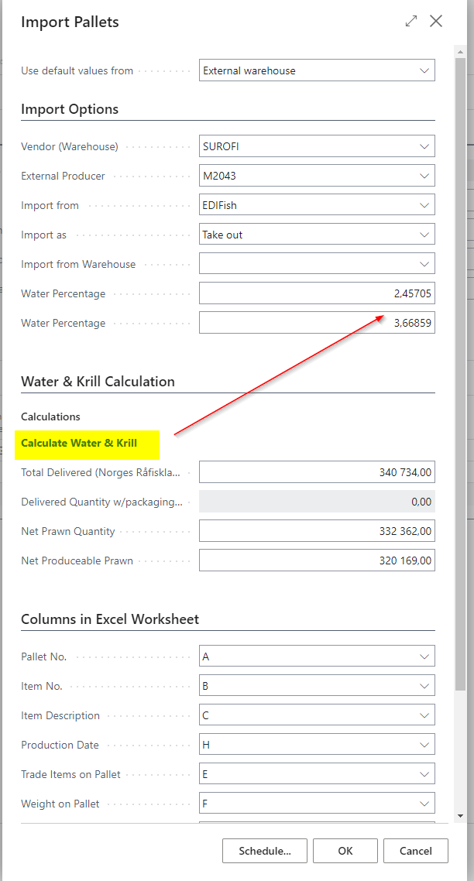474x881 pixels.
Task: Open the 'Use default values from' dropdown
Action: (424, 70)
